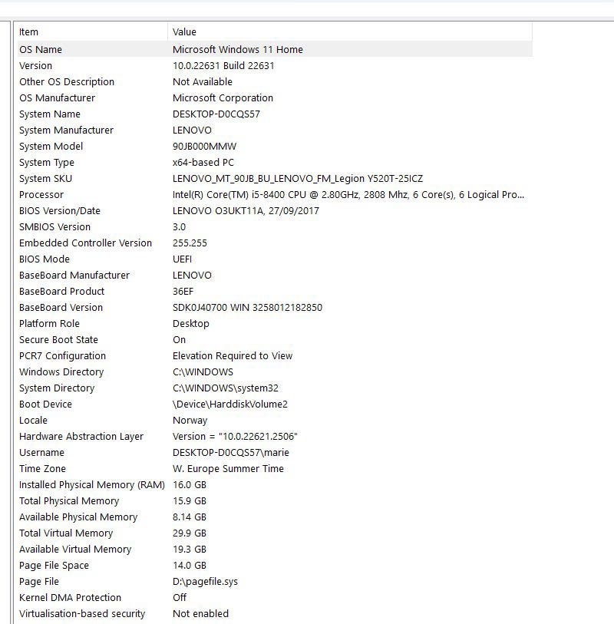Select the BaseBoard Product row
Viewport: 614px width, 624px height.
[275, 292]
